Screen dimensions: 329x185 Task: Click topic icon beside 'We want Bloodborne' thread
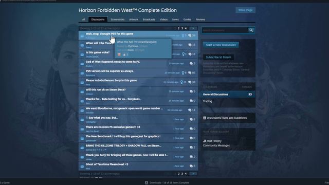[82, 110]
